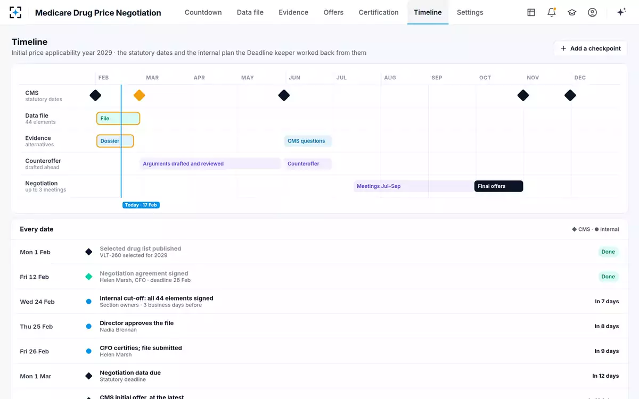Click the Counteroffer bar in June
Screen dimensions: 639x399
tap(308, 164)
